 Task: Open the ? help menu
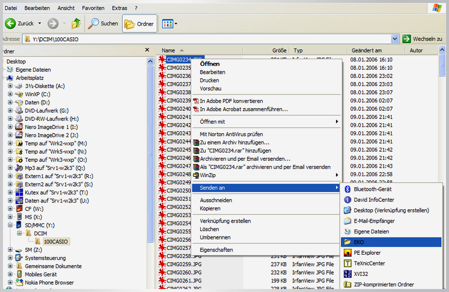[136, 8]
